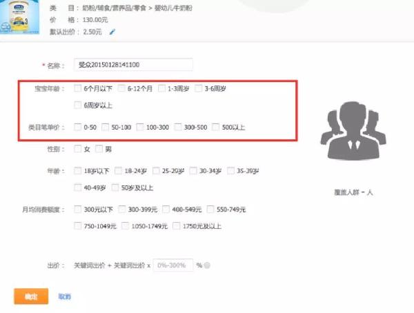Click the 0%-300% bid percentage field
This screenshot has width=414, height=313.
pos(173,265)
